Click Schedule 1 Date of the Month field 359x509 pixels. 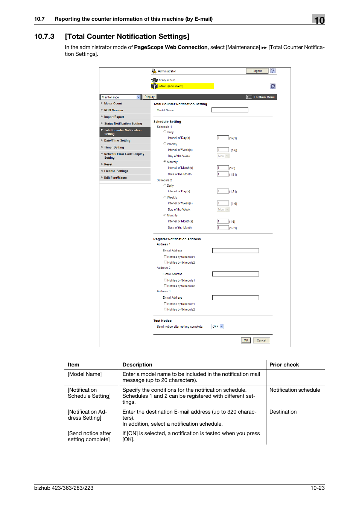tap(223, 174)
